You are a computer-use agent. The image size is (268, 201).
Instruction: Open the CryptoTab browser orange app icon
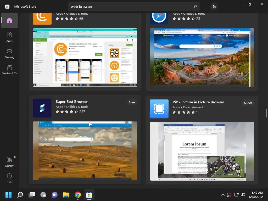(x=42, y=19)
